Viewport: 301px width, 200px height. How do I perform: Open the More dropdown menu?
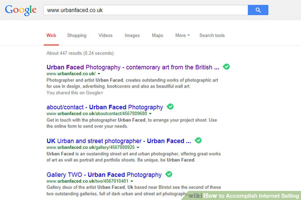point(182,35)
